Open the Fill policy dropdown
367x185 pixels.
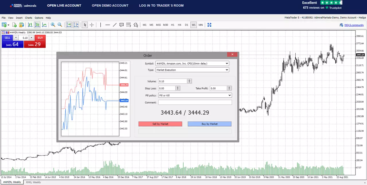tap(195, 95)
